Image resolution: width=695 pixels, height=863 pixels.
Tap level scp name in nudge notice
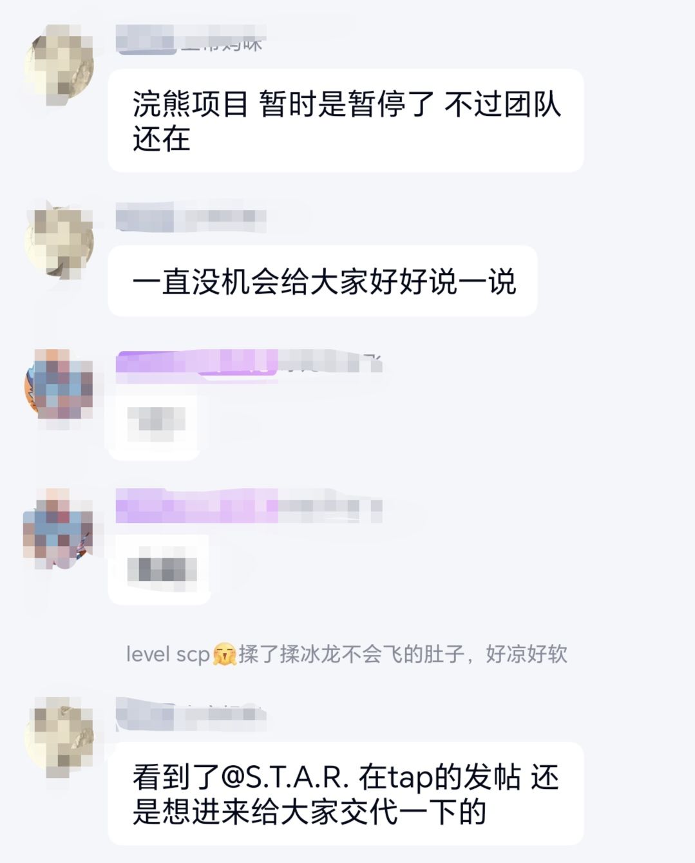(169, 654)
